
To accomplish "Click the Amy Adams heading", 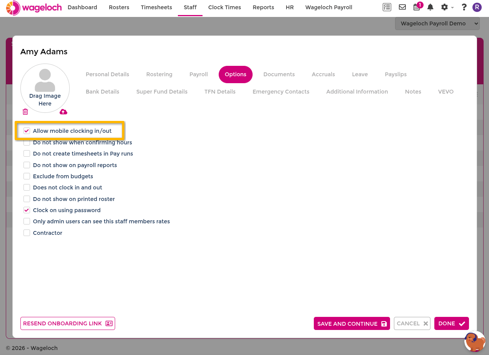I will [x=44, y=52].
